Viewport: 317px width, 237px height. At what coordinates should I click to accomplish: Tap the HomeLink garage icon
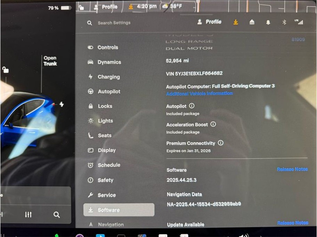(x=252, y=22)
